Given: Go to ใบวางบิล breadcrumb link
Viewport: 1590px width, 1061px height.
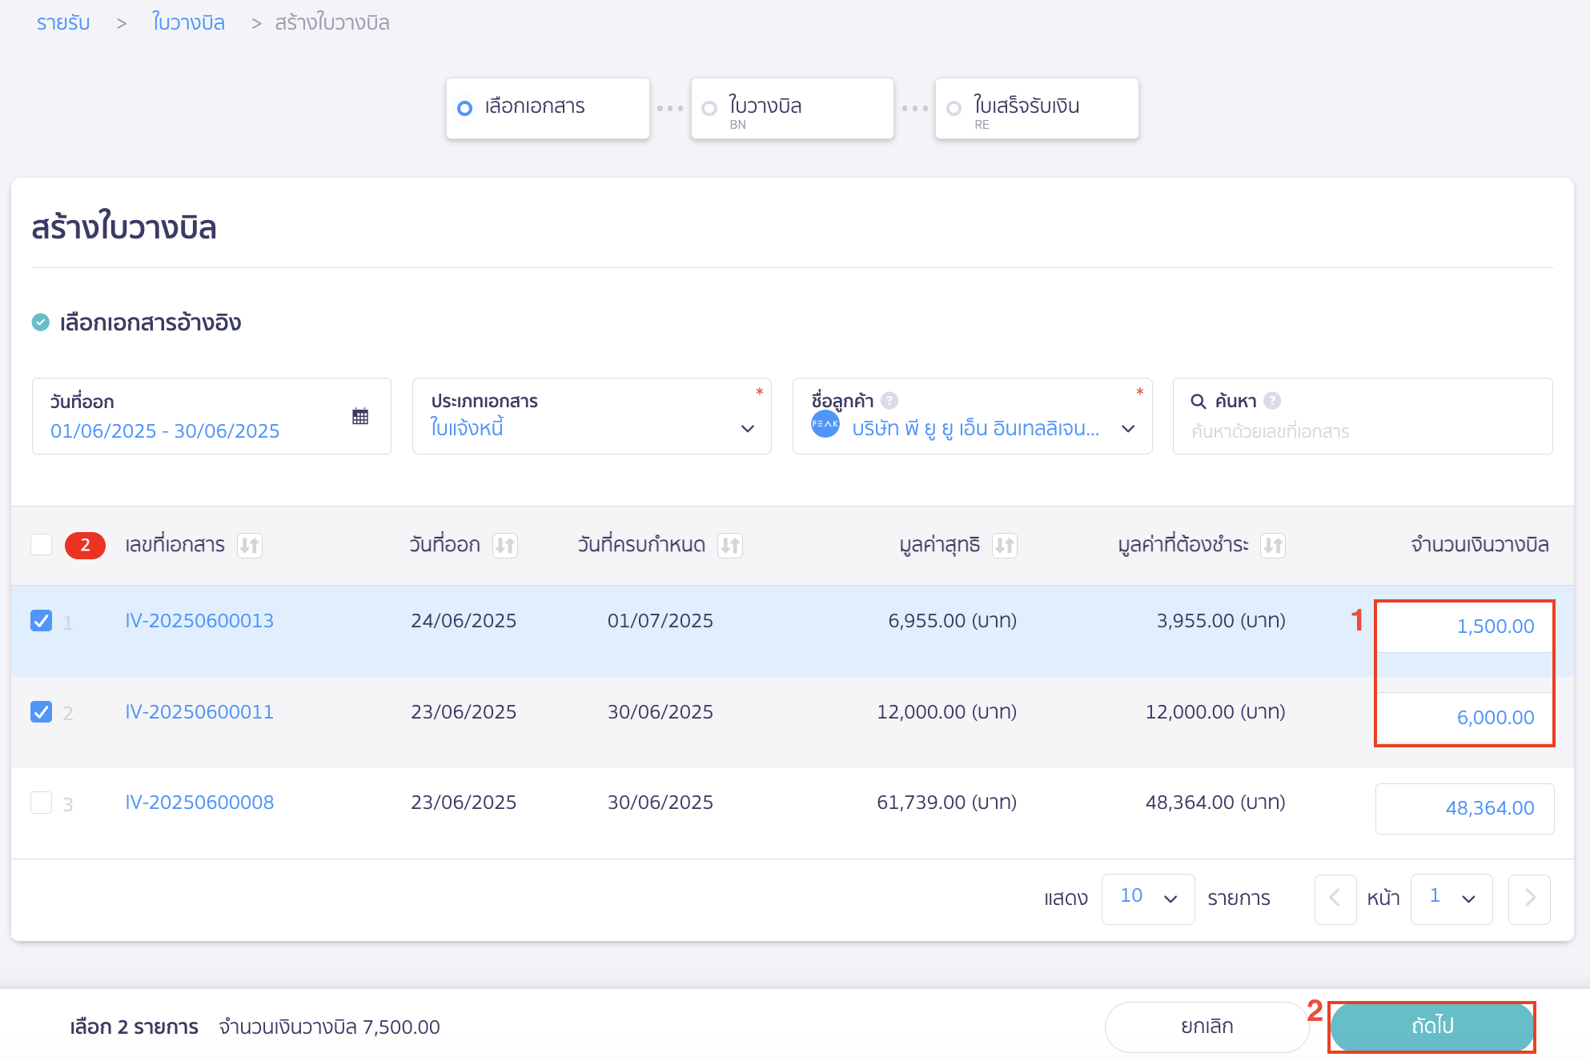Looking at the screenshot, I should pyautogui.click(x=188, y=22).
